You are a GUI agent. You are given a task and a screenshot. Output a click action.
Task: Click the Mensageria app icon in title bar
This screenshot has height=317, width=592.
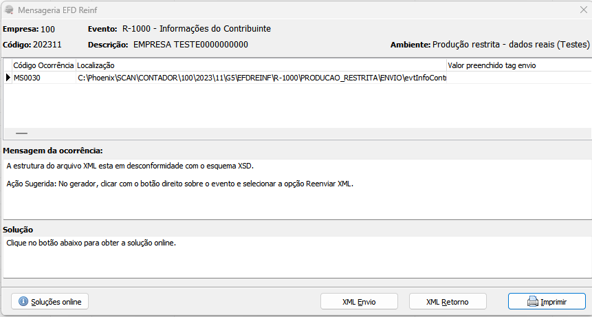click(9, 10)
